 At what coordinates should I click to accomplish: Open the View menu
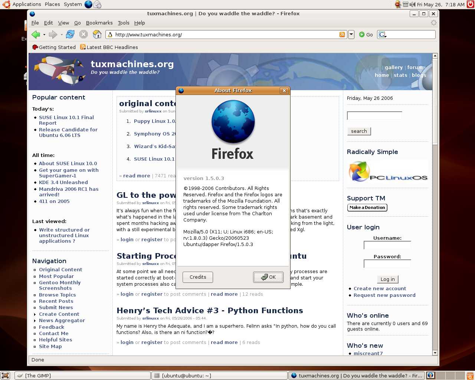63,23
